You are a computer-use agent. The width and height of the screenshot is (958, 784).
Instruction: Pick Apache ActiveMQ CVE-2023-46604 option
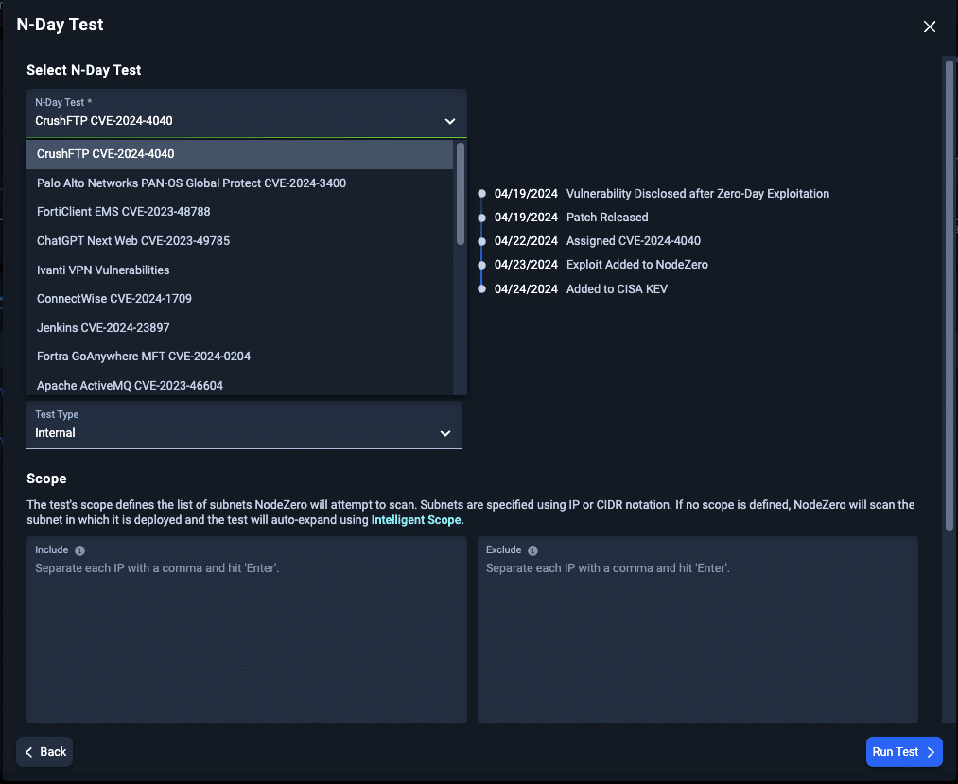pyautogui.click(x=240, y=385)
